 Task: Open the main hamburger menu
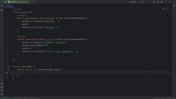tap(5, 2)
